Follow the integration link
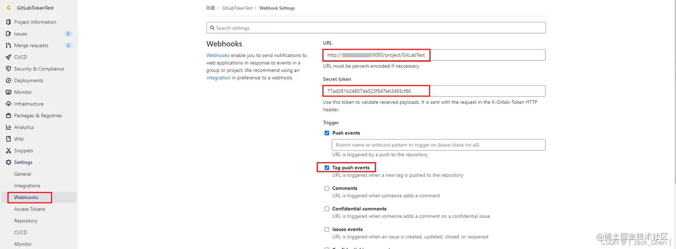The image size is (676, 249). point(218,78)
